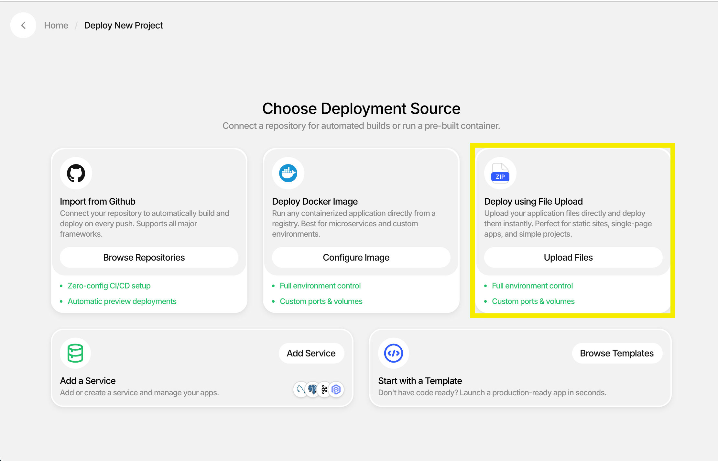Click the ZIP file icon
Viewport: 718px width, 461px height.
500,173
